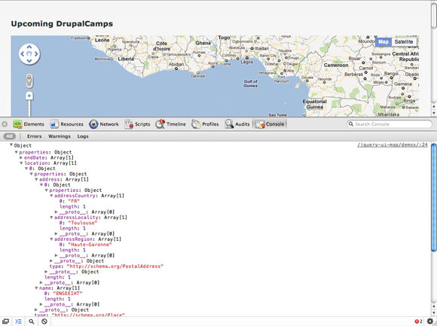
Task: Collapse the address array node
Action: pyautogui.click(x=36, y=179)
